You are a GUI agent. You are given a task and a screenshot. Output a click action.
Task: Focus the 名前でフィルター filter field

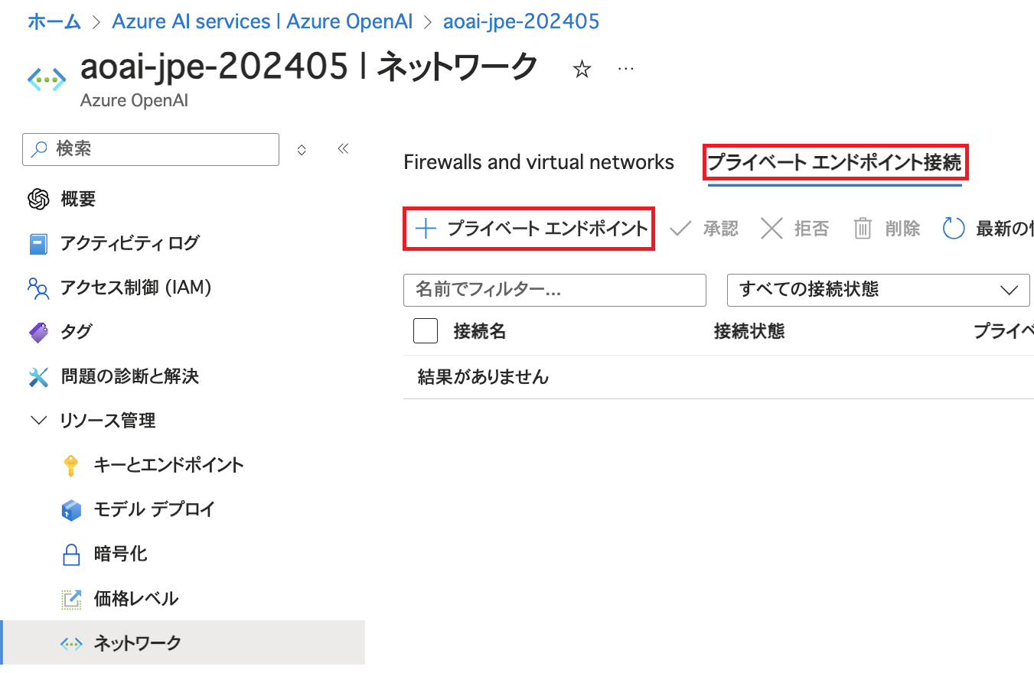(x=554, y=290)
